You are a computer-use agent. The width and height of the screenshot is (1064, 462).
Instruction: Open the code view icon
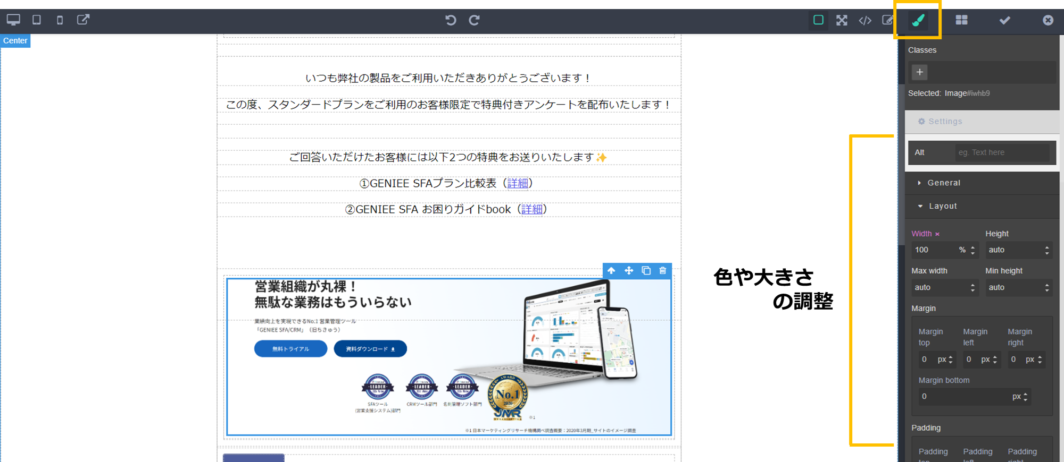pyautogui.click(x=865, y=20)
